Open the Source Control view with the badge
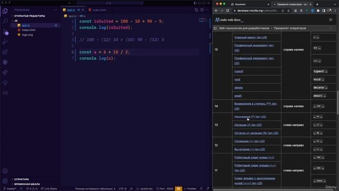The image size is (339, 191). coord(5,32)
